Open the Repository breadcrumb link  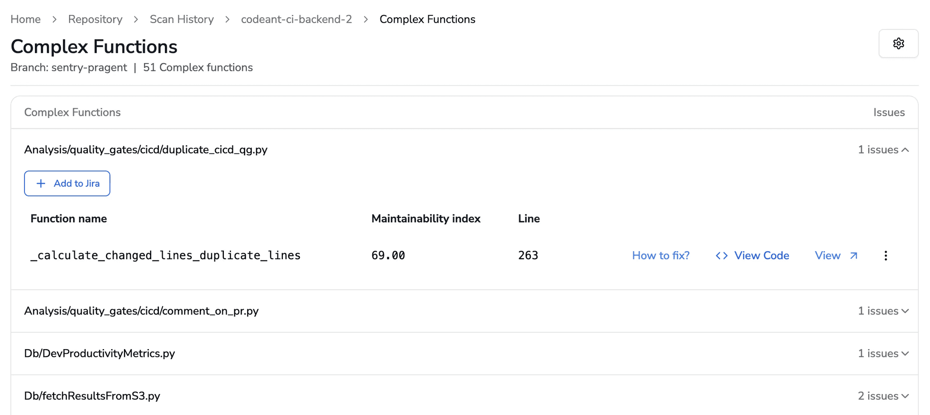[95, 19]
